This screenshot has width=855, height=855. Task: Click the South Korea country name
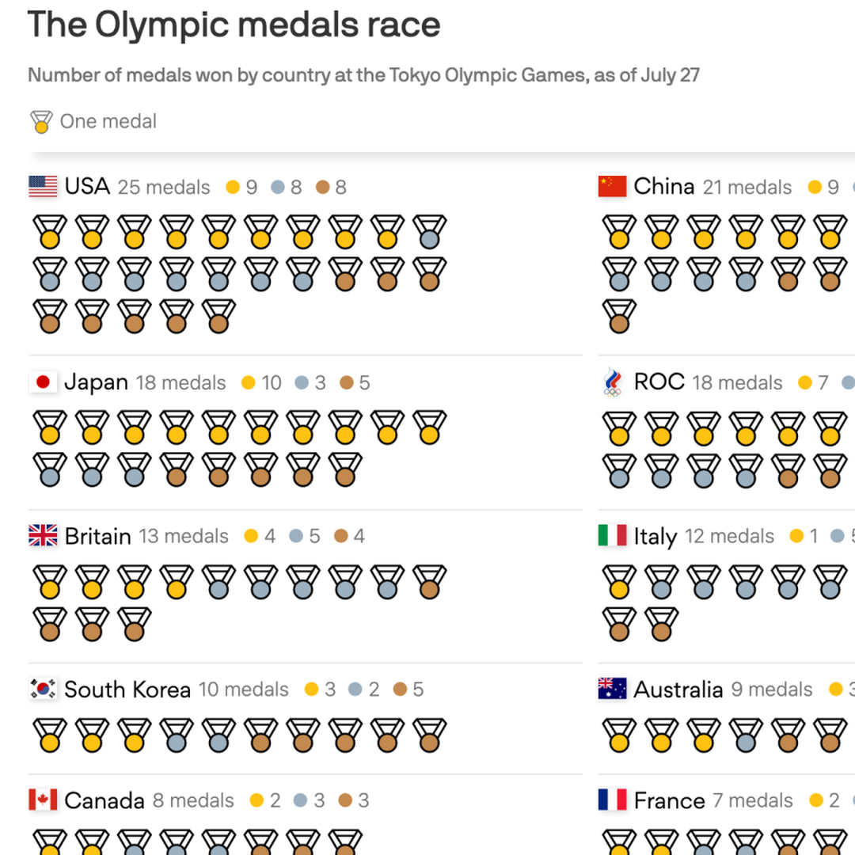pos(127,690)
